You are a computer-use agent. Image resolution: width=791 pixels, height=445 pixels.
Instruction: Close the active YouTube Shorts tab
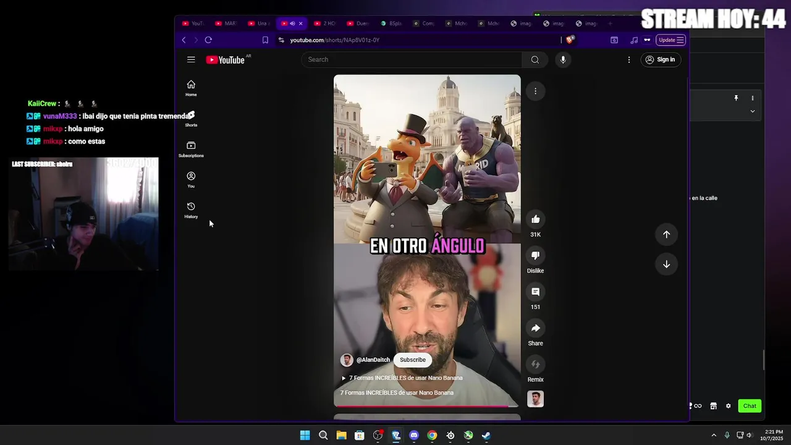point(301,23)
